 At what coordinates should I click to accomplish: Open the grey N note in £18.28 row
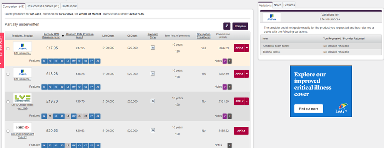(229, 87)
